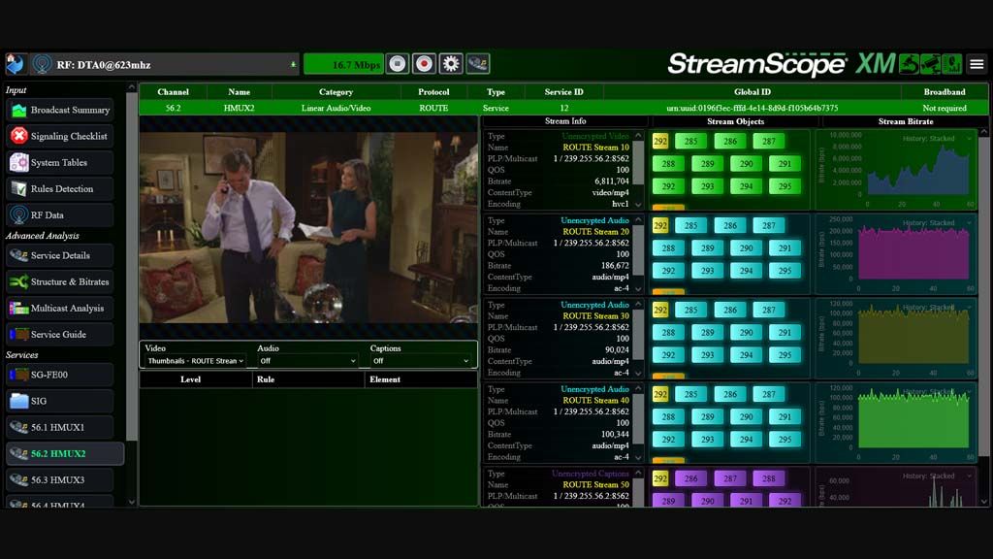Click scroll-up arrow in Stream 10 info box
993x559 pixels.
pos(638,136)
